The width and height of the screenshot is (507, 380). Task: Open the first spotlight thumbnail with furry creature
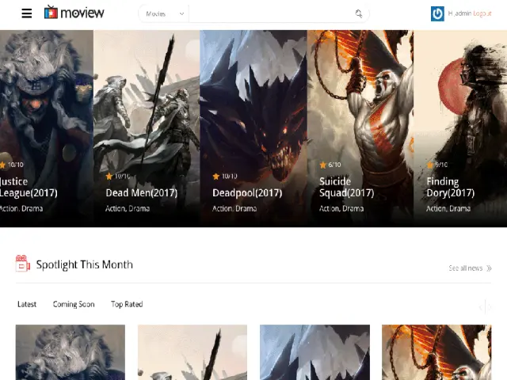pyautogui.click(x=71, y=352)
